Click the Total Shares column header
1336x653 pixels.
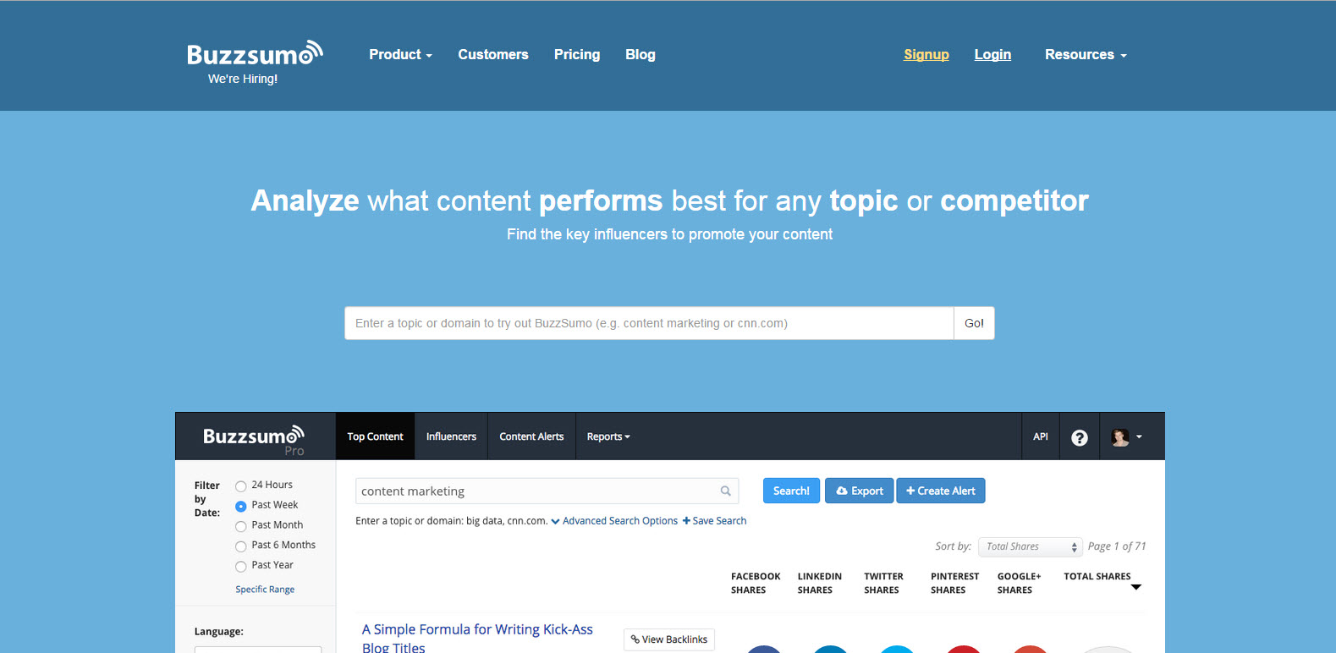[x=1097, y=576]
